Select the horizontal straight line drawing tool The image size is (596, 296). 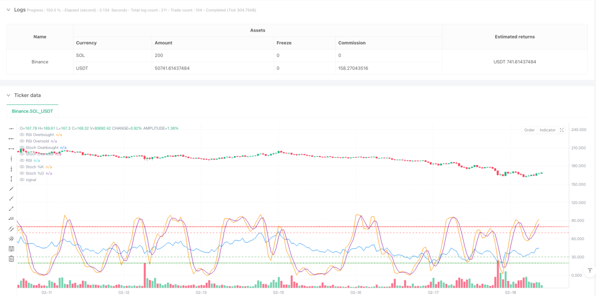11,129
